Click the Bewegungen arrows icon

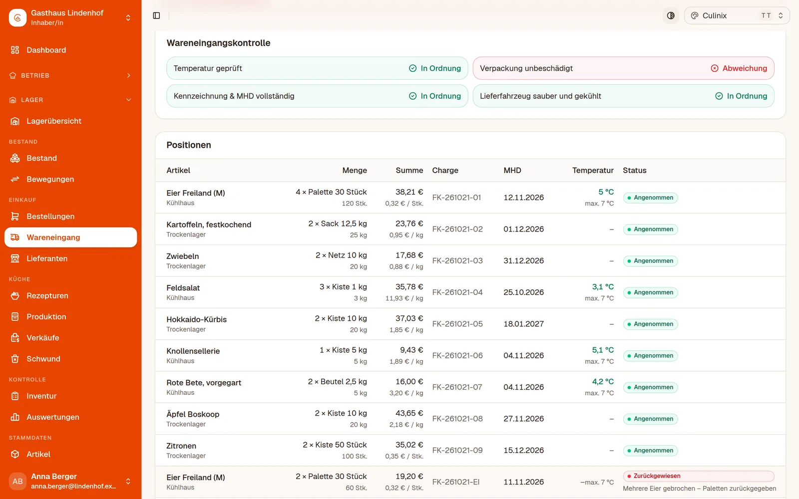[x=15, y=179]
